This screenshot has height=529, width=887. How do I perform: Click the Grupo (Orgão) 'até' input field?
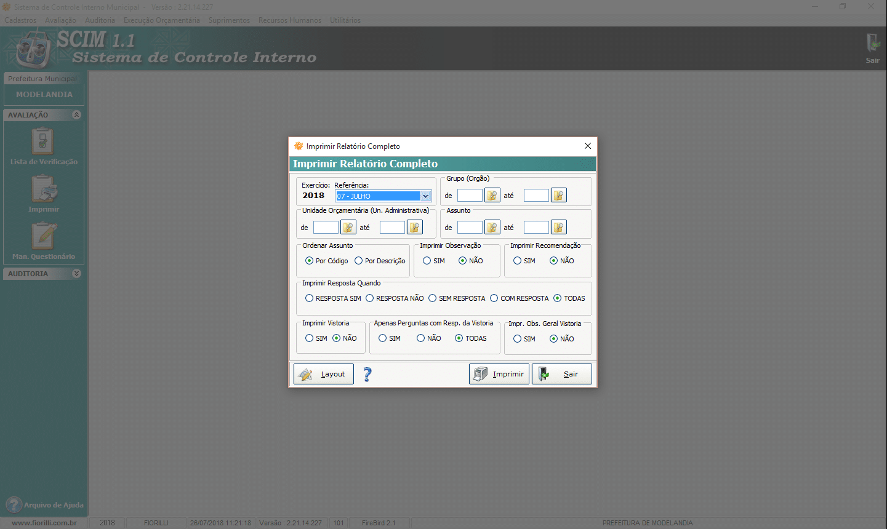click(536, 196)
